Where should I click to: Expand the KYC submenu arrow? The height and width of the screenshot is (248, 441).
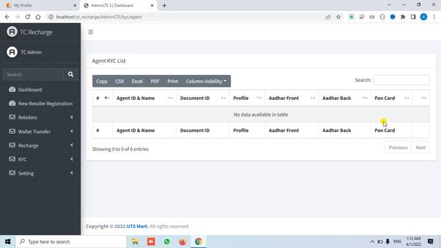coord(72,159)
